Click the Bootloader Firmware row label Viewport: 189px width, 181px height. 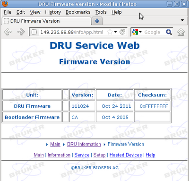click(x=32, y=117)
